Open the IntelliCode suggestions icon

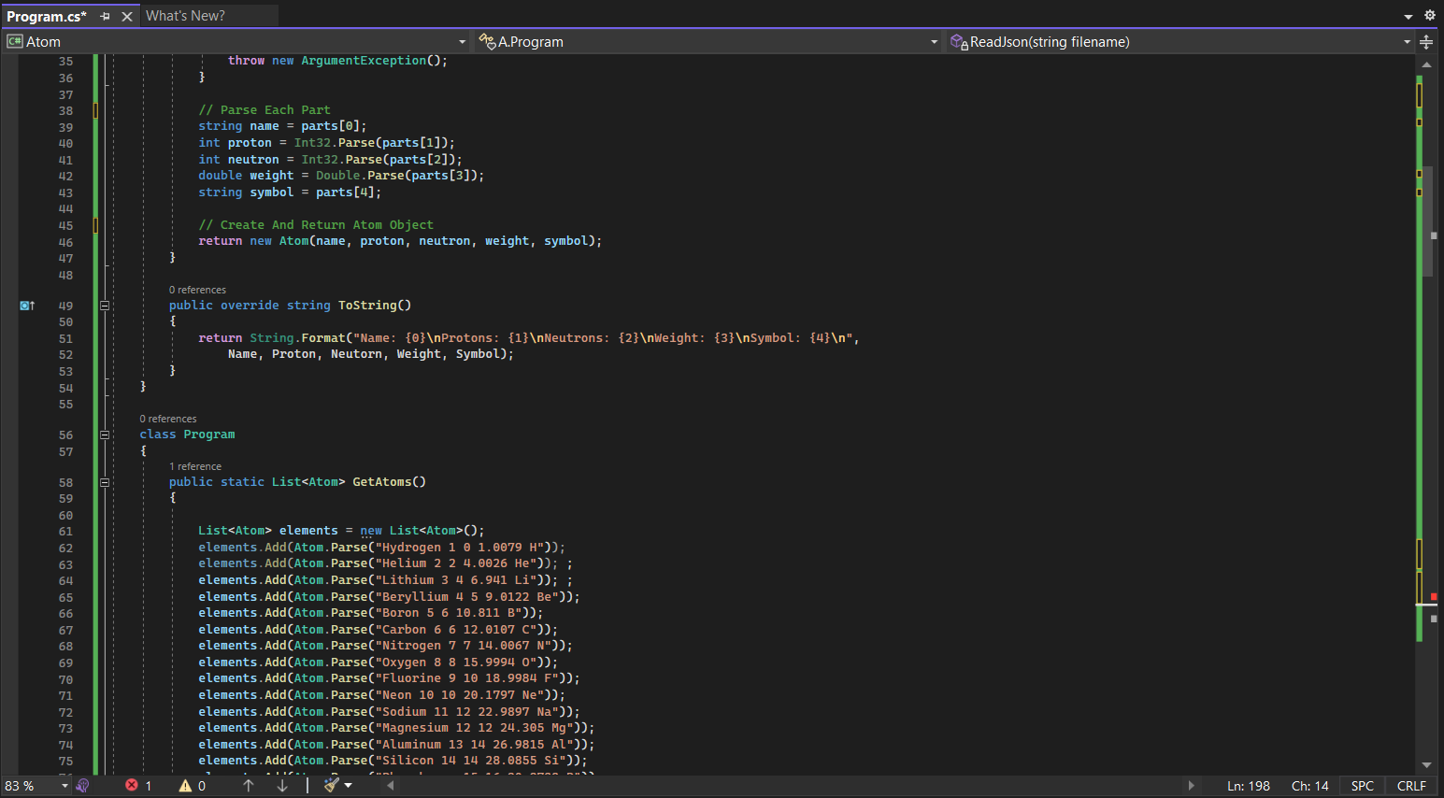pyautogui.click(x=83, y=786)
